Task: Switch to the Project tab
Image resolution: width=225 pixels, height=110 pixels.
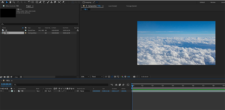Action: [x=28, y=6]
